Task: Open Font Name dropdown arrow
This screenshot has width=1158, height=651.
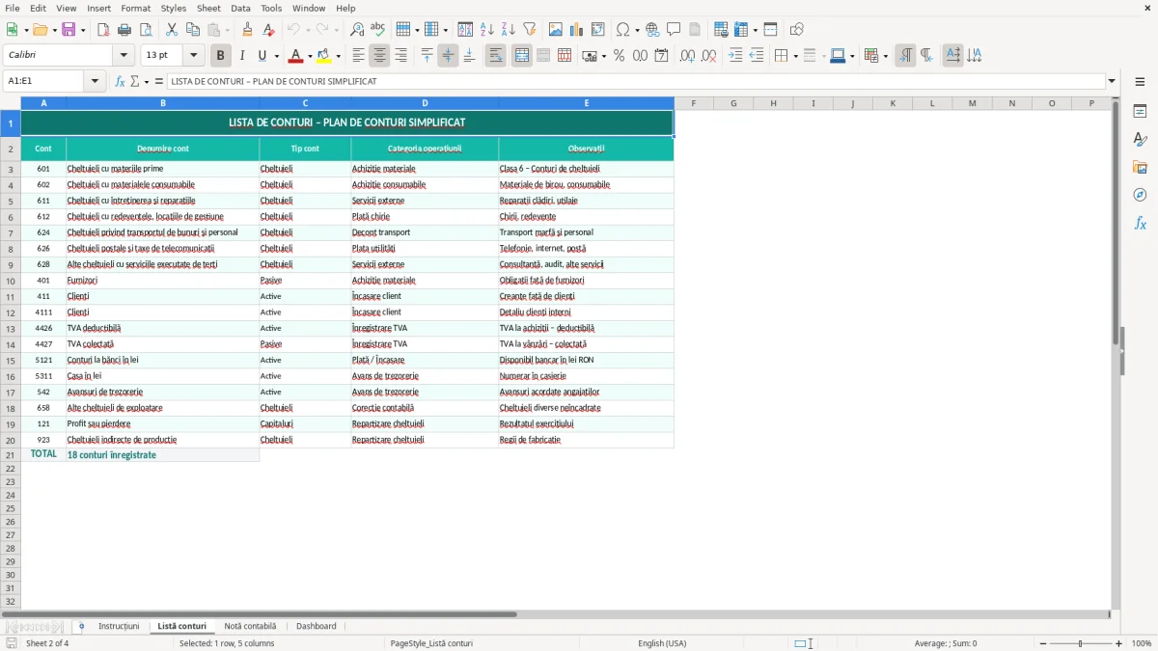Action: coord(124,56)
